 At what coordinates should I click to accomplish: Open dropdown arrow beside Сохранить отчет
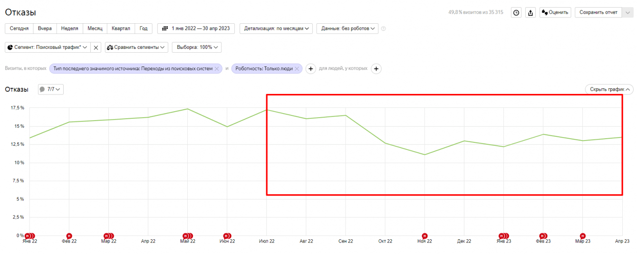[x=627, y=13]
